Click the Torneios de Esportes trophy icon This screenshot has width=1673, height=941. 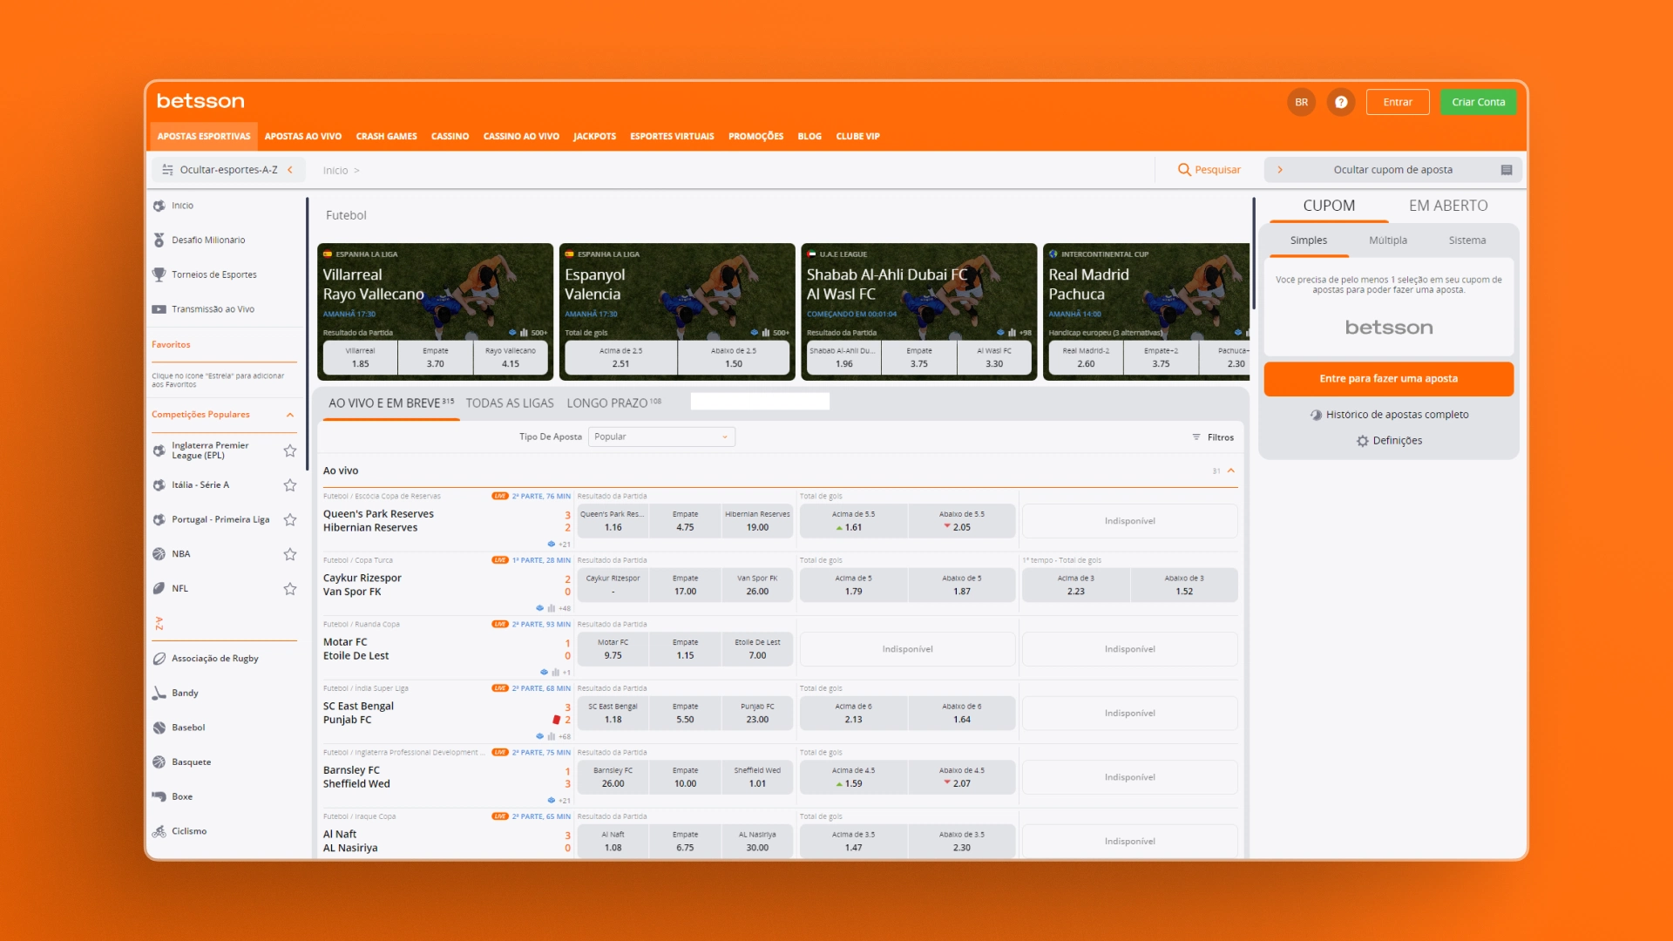pyautogui.click(x=159, y=274)
